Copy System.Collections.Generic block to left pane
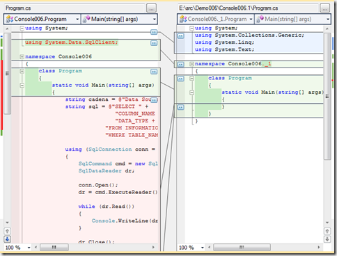 click(181, 35)
